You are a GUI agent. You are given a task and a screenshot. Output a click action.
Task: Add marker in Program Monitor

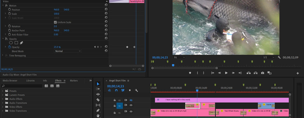190,73
